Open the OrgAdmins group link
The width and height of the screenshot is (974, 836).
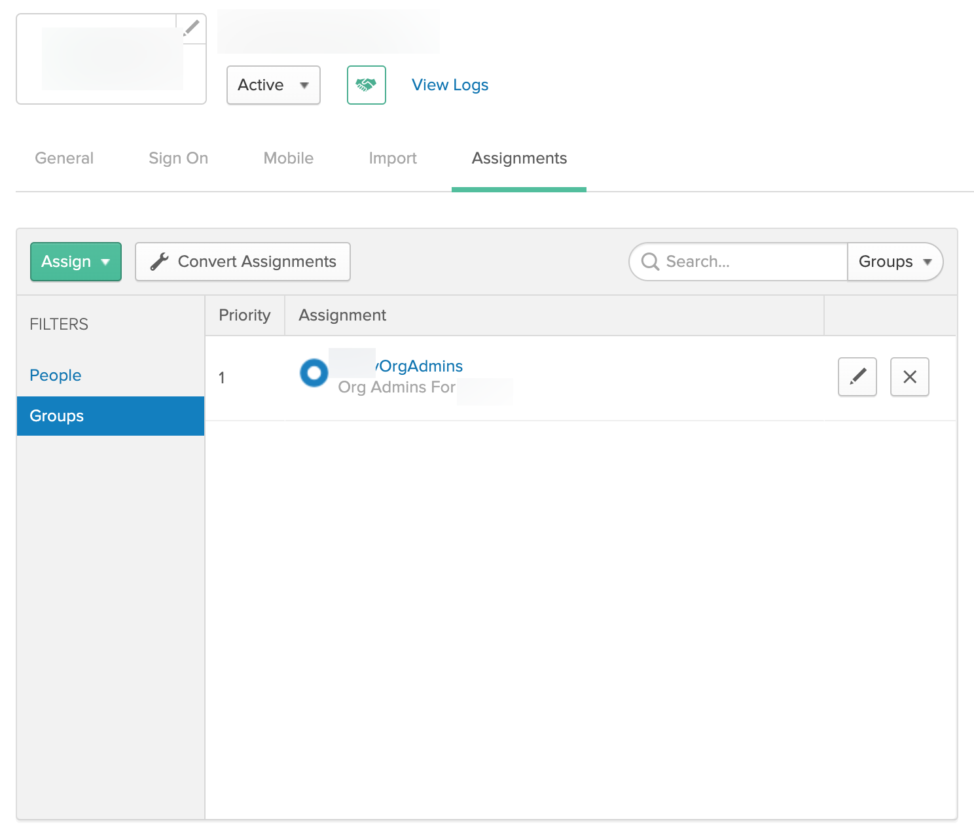click(x=420, y=366)
